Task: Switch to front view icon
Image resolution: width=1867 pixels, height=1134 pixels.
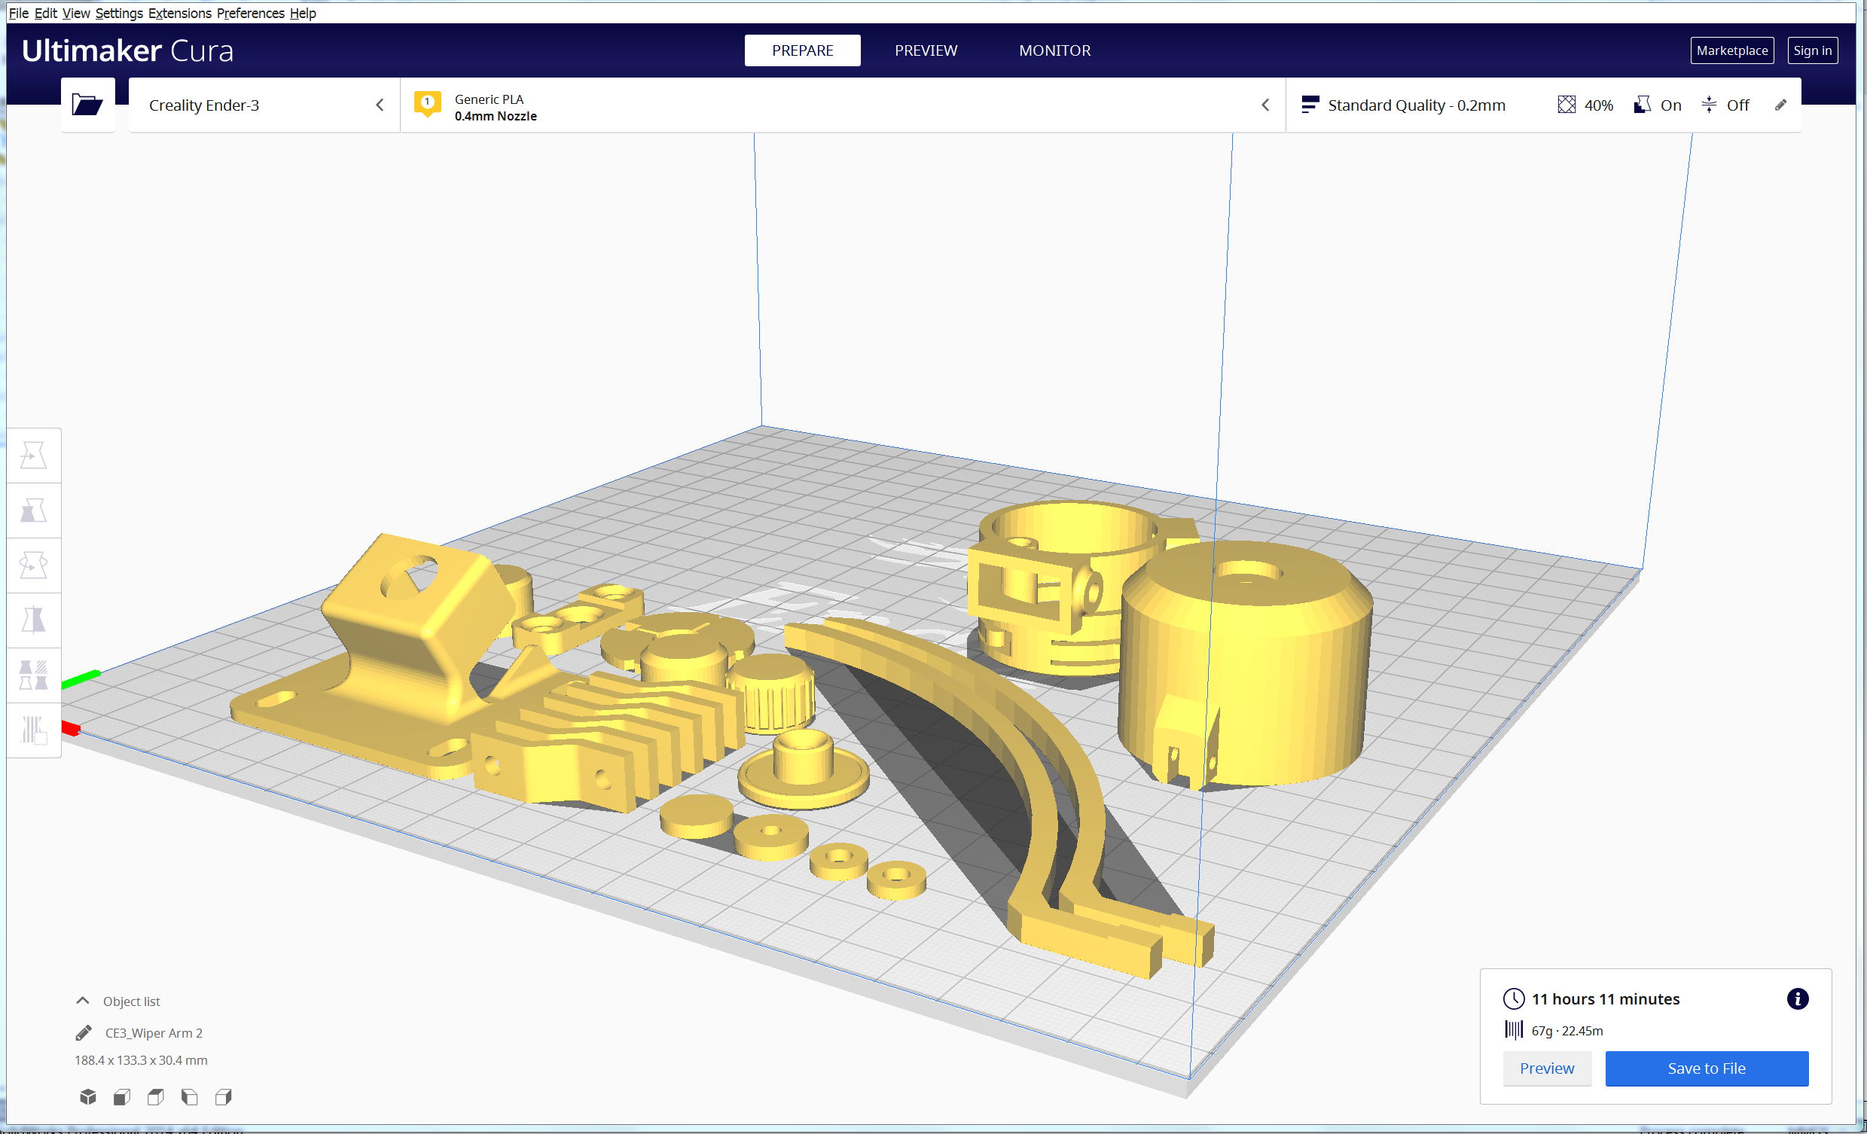Action: click(x=122, y=1096)
